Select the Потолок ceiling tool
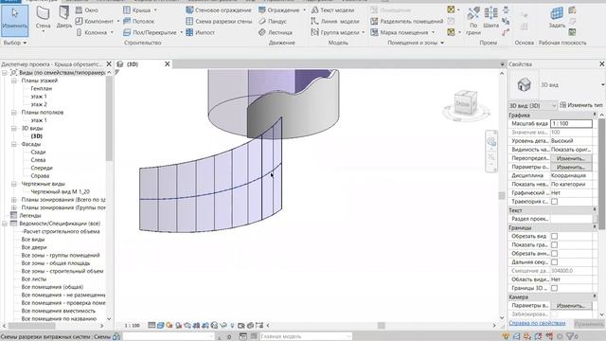This screenshot has height=341, width=606. pyautogui.click(x=139, y=21)
